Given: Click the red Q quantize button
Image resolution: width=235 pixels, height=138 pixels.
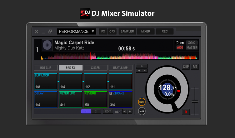Looking at the screenshot, I should (x=186, y=112).
